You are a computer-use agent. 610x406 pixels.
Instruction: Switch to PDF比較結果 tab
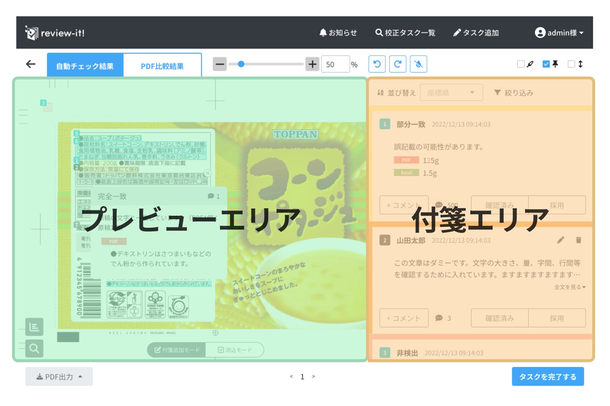[x=162, y=65]
